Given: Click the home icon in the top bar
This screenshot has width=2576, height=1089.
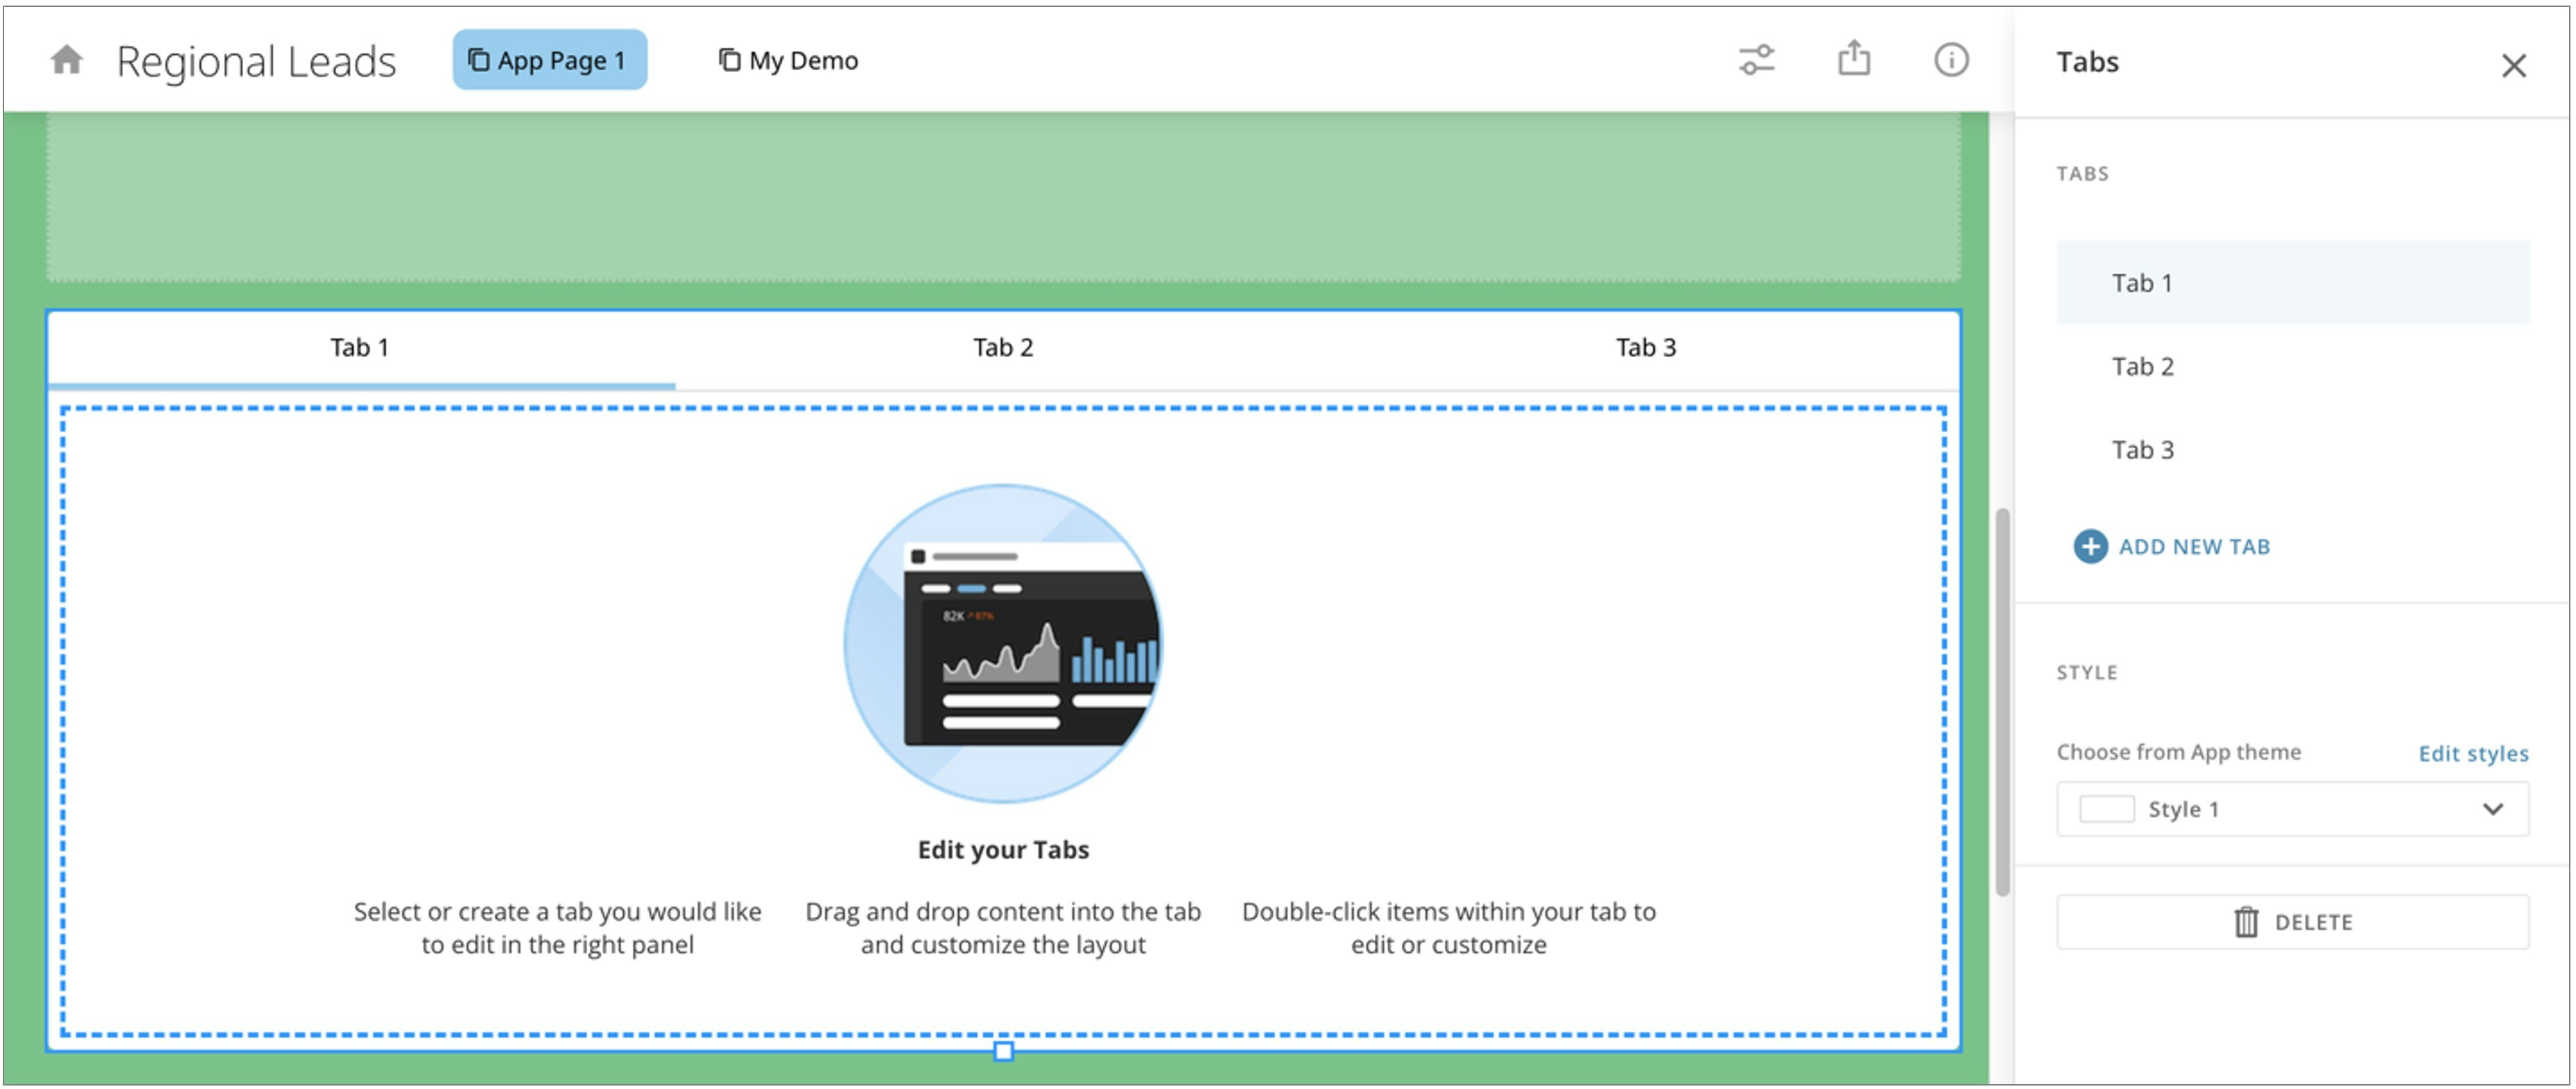Looking at the screenshot, I should (67, 60).
